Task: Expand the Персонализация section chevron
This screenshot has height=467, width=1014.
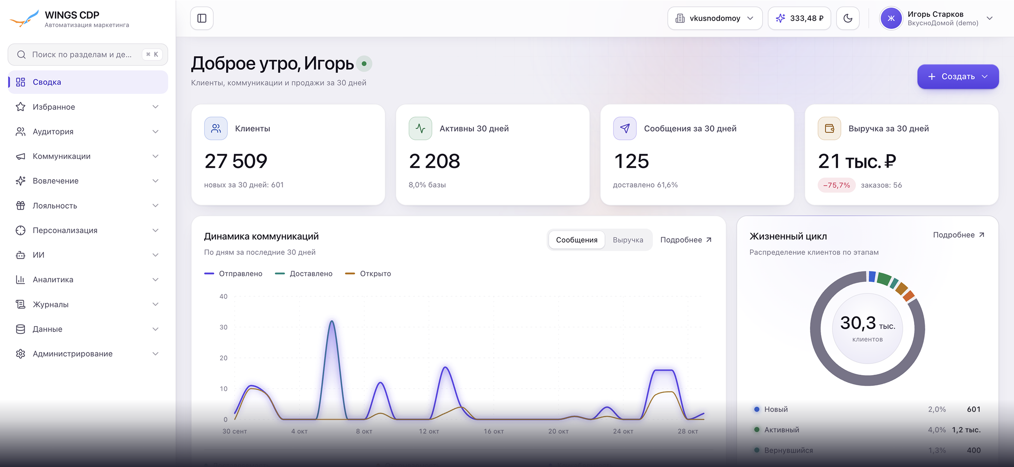Action: coord(155,230)
